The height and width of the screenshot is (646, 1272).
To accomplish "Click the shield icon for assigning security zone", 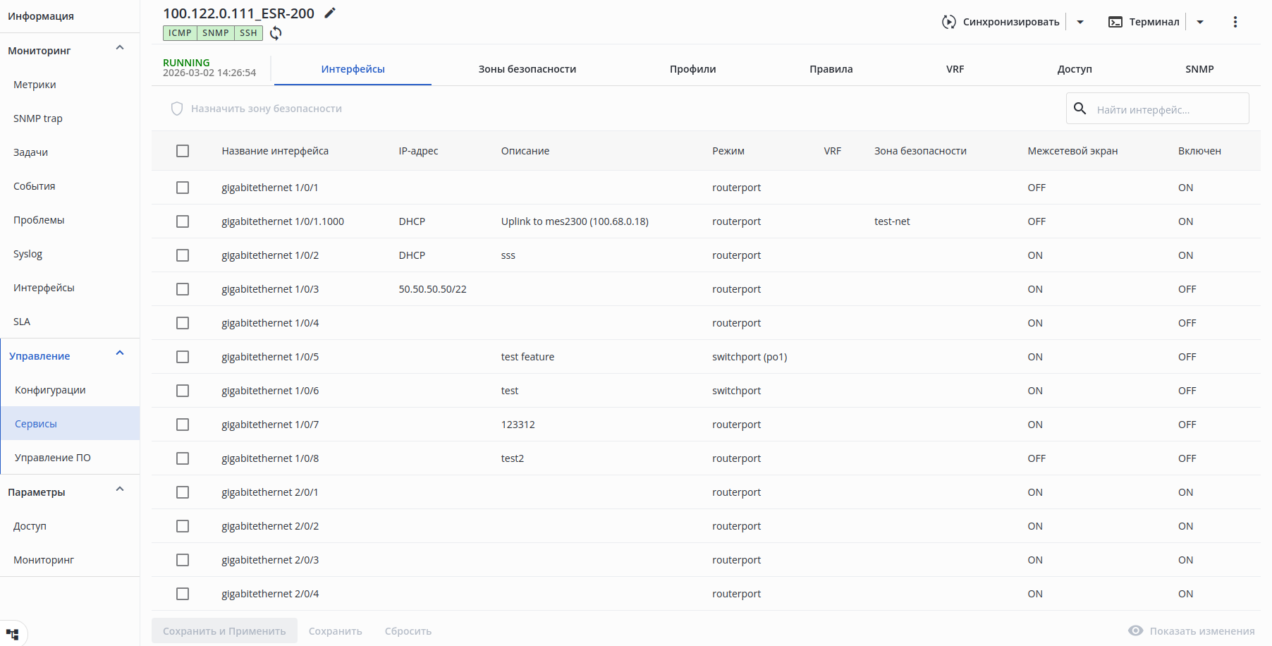I will (177, 109).
